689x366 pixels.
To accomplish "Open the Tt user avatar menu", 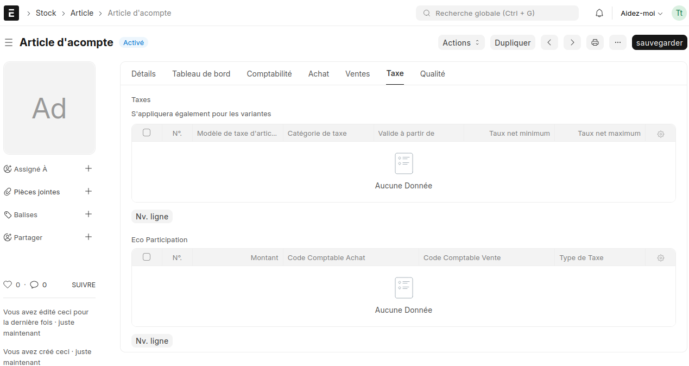I will (679, 13).
